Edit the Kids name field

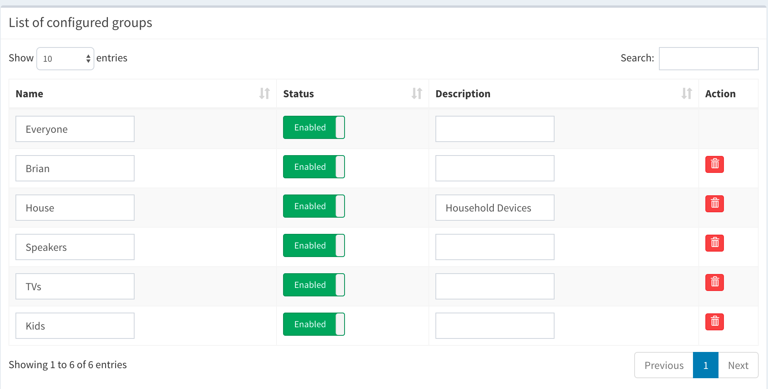(75, 326)
